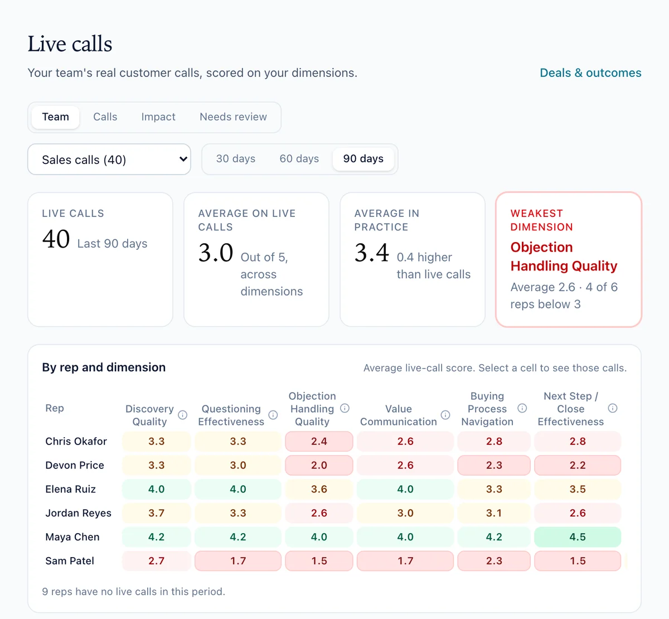The image size is (669, 619).
Task: Open the Deals & outcomes link
Action: pos(590,73)
